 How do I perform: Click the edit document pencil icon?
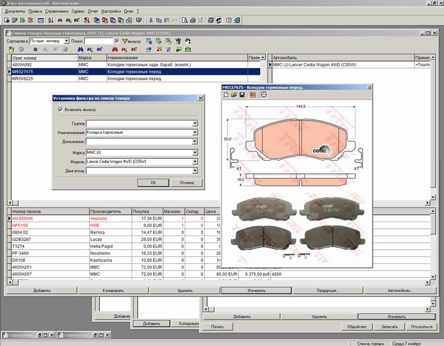coord(15,20)
